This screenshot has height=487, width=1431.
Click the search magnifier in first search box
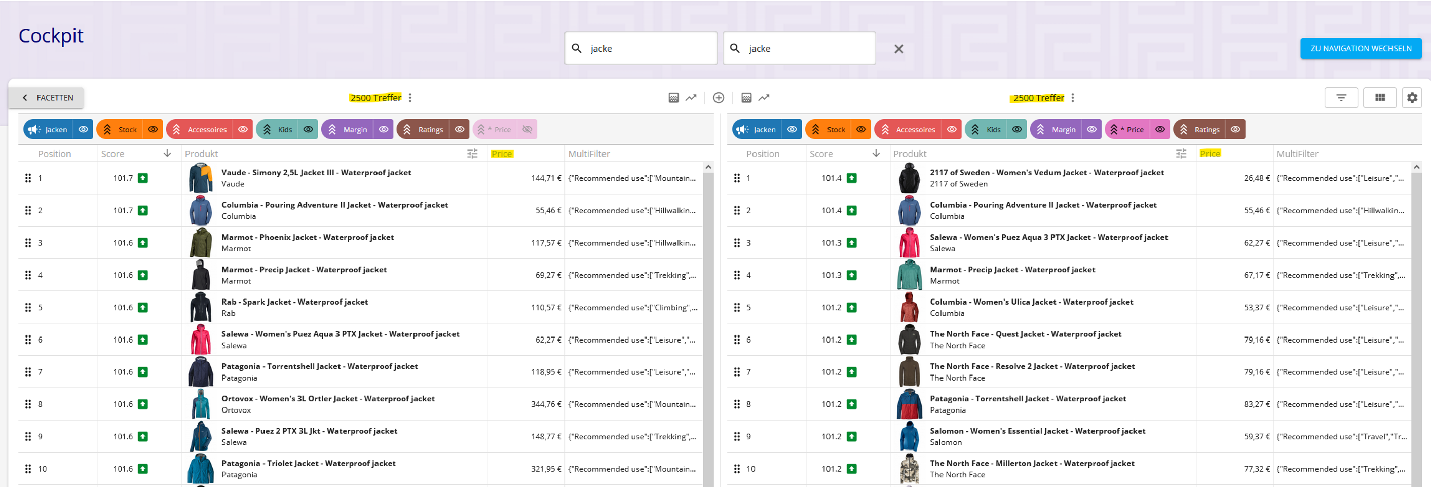click(x=577, y=48)
